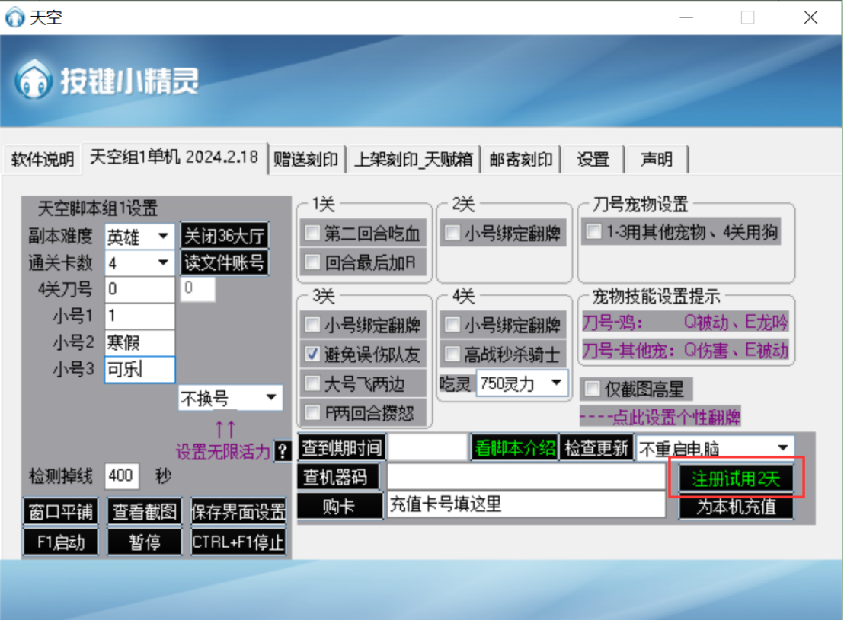Uncheck 避免误伤队友 option
Viewport: 844px width, 620px height.
tap(312, 355)
